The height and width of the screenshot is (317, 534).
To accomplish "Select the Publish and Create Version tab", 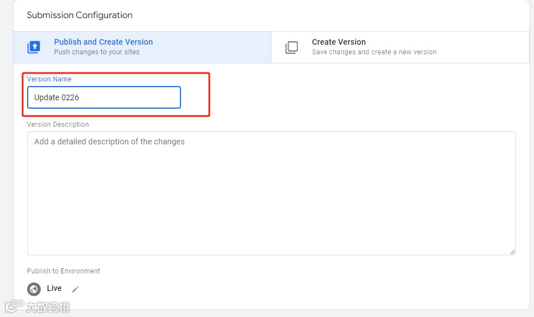I will pos(103,42).
